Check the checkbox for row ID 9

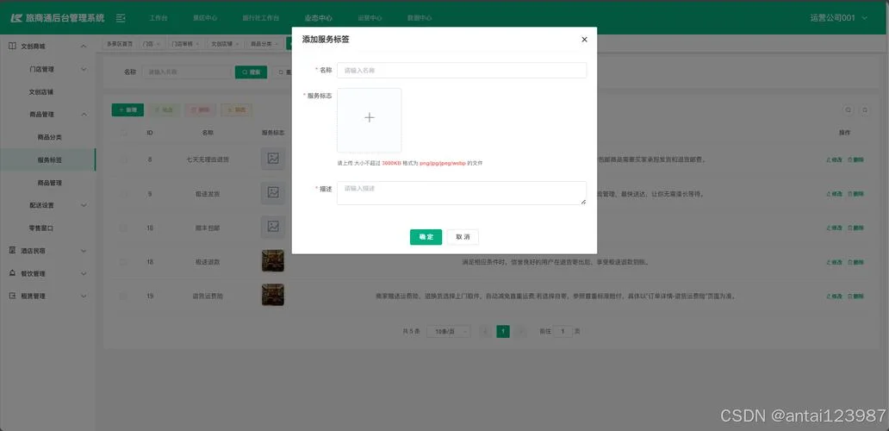point(123,194)
